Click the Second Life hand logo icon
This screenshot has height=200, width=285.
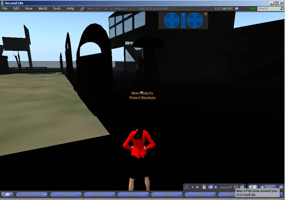tap(2, 3)
